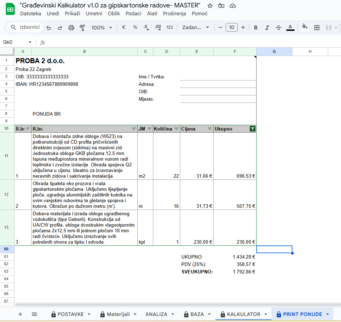Screen dimensions: 341x322
Task: Toggle bold formatting
Action: point(255,28)
